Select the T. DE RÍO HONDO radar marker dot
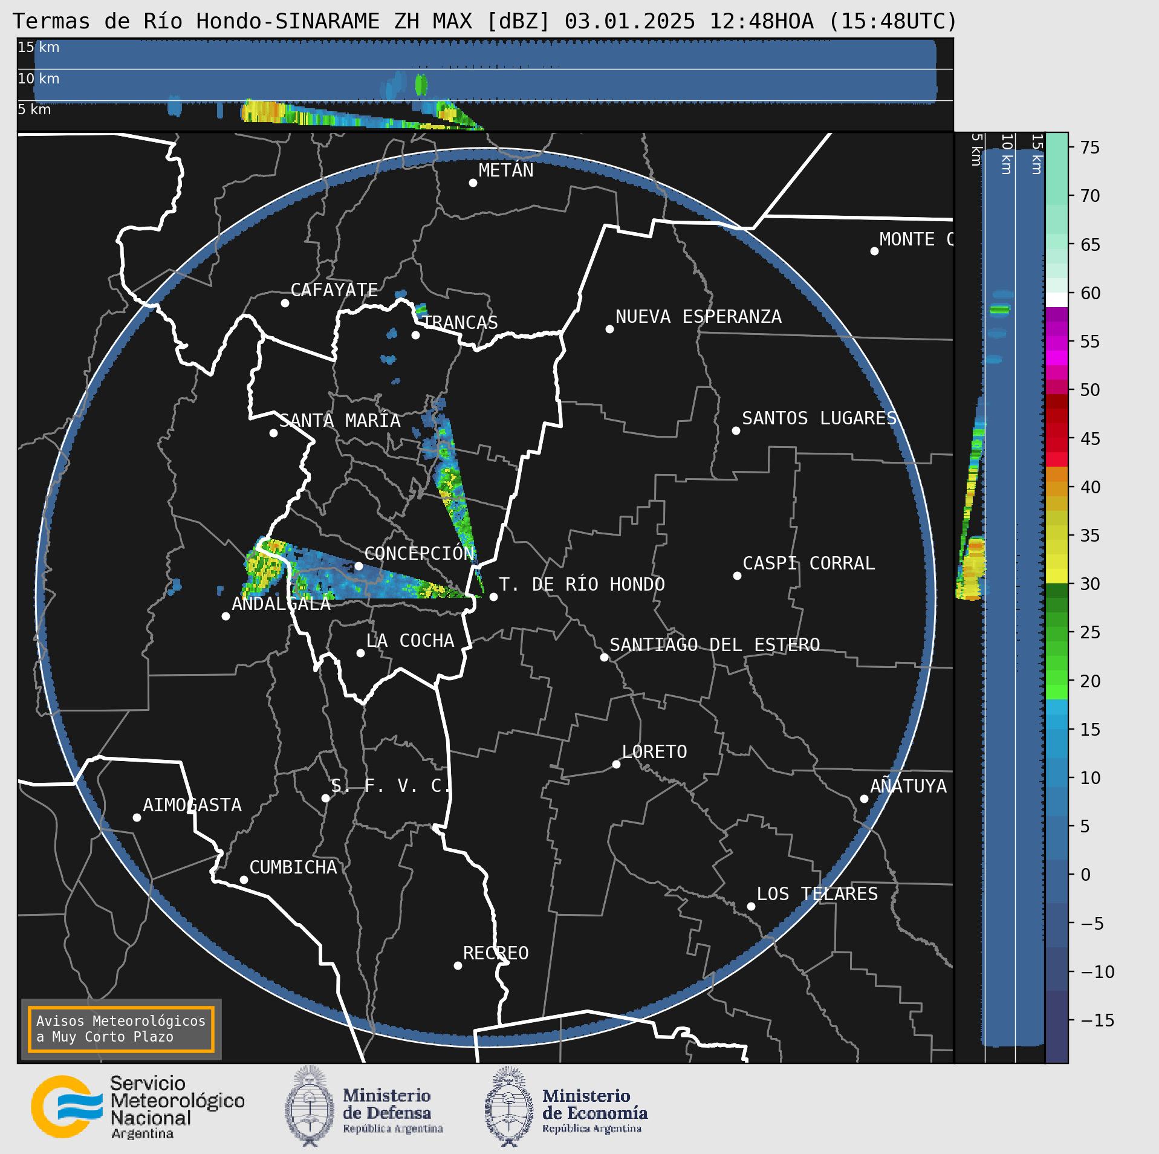Image resolution: width=1159 pixels, height=1154 pixels. click(x=493, y=597)
